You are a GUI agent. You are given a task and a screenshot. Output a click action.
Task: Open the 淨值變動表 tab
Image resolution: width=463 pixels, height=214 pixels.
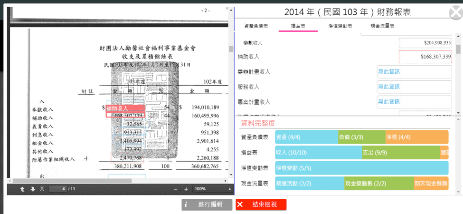click(x=340, y=26)
